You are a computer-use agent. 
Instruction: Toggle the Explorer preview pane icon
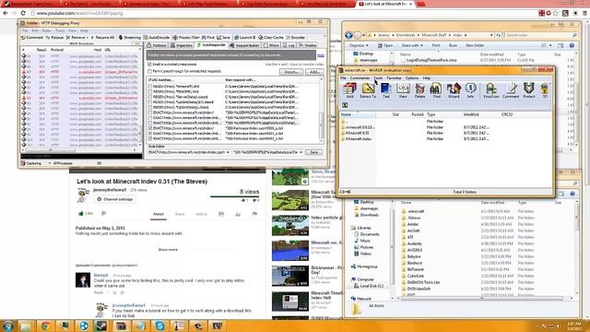(560, 45)
